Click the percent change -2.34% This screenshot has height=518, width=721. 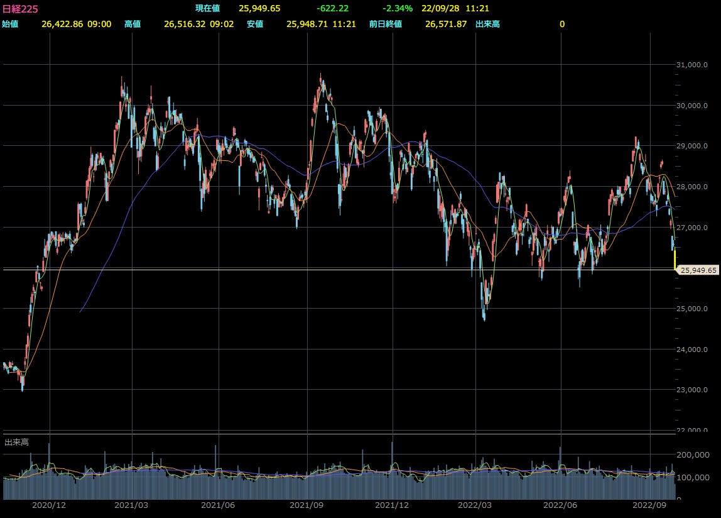tap(398, 8)
